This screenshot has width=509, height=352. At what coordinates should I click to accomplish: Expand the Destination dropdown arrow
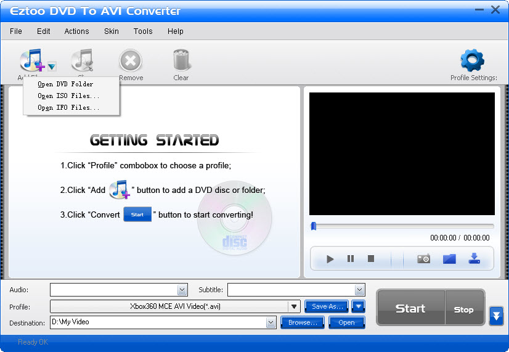click(271, 322)
